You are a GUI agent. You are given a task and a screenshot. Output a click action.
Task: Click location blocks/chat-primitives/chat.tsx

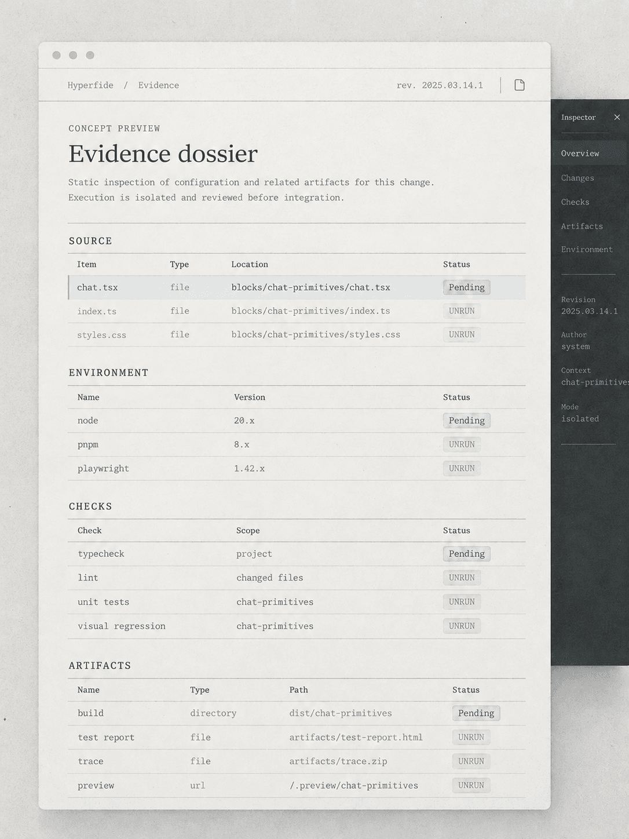click(x=310, y=287)
